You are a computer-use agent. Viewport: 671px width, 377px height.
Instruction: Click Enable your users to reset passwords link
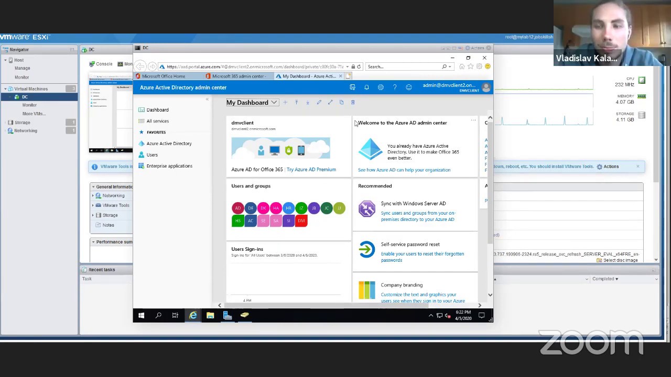pyautogui.click(x=423, y=257)
